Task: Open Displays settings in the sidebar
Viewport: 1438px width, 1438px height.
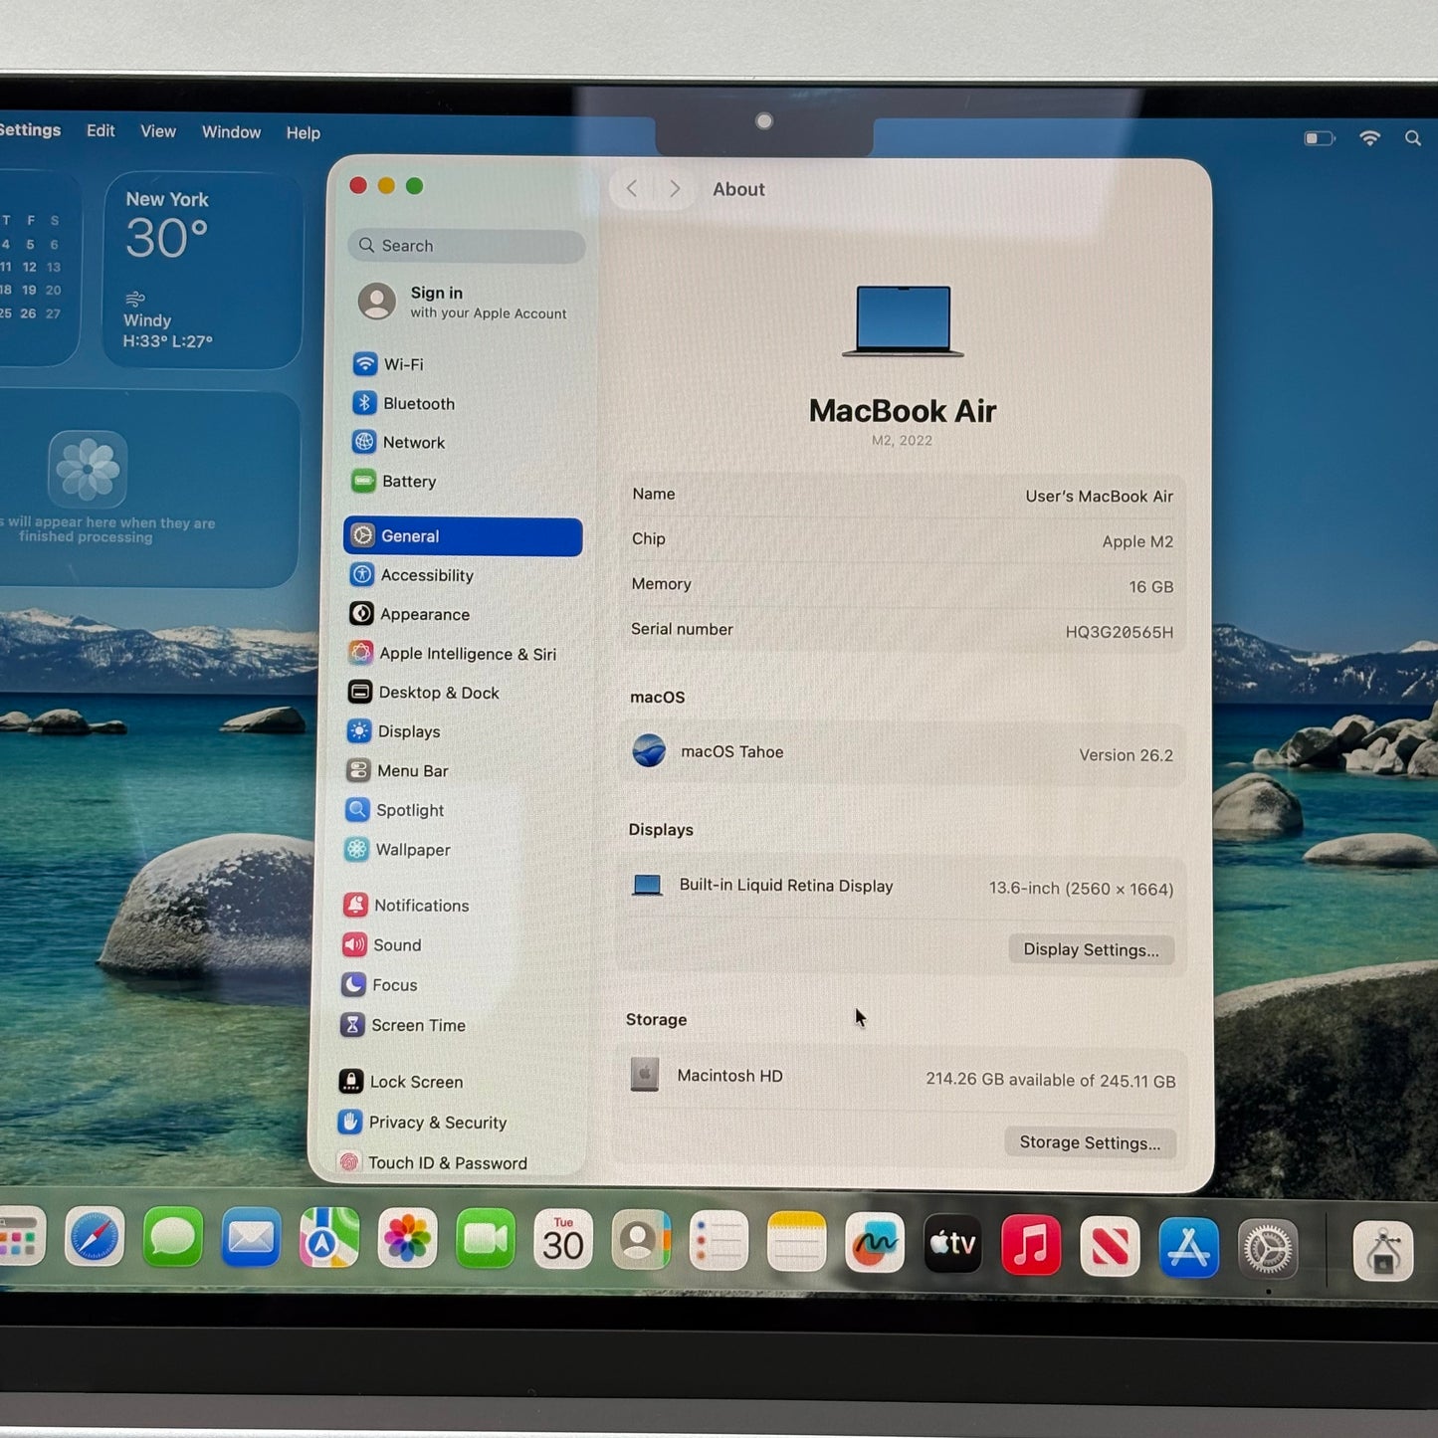Action: click(408, 731)
